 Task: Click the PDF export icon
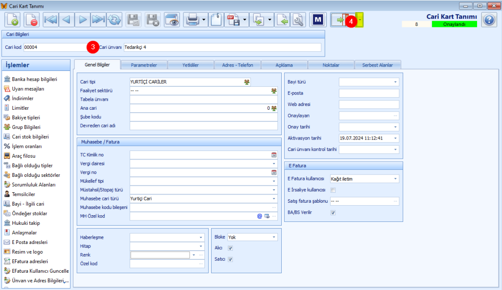234,20
